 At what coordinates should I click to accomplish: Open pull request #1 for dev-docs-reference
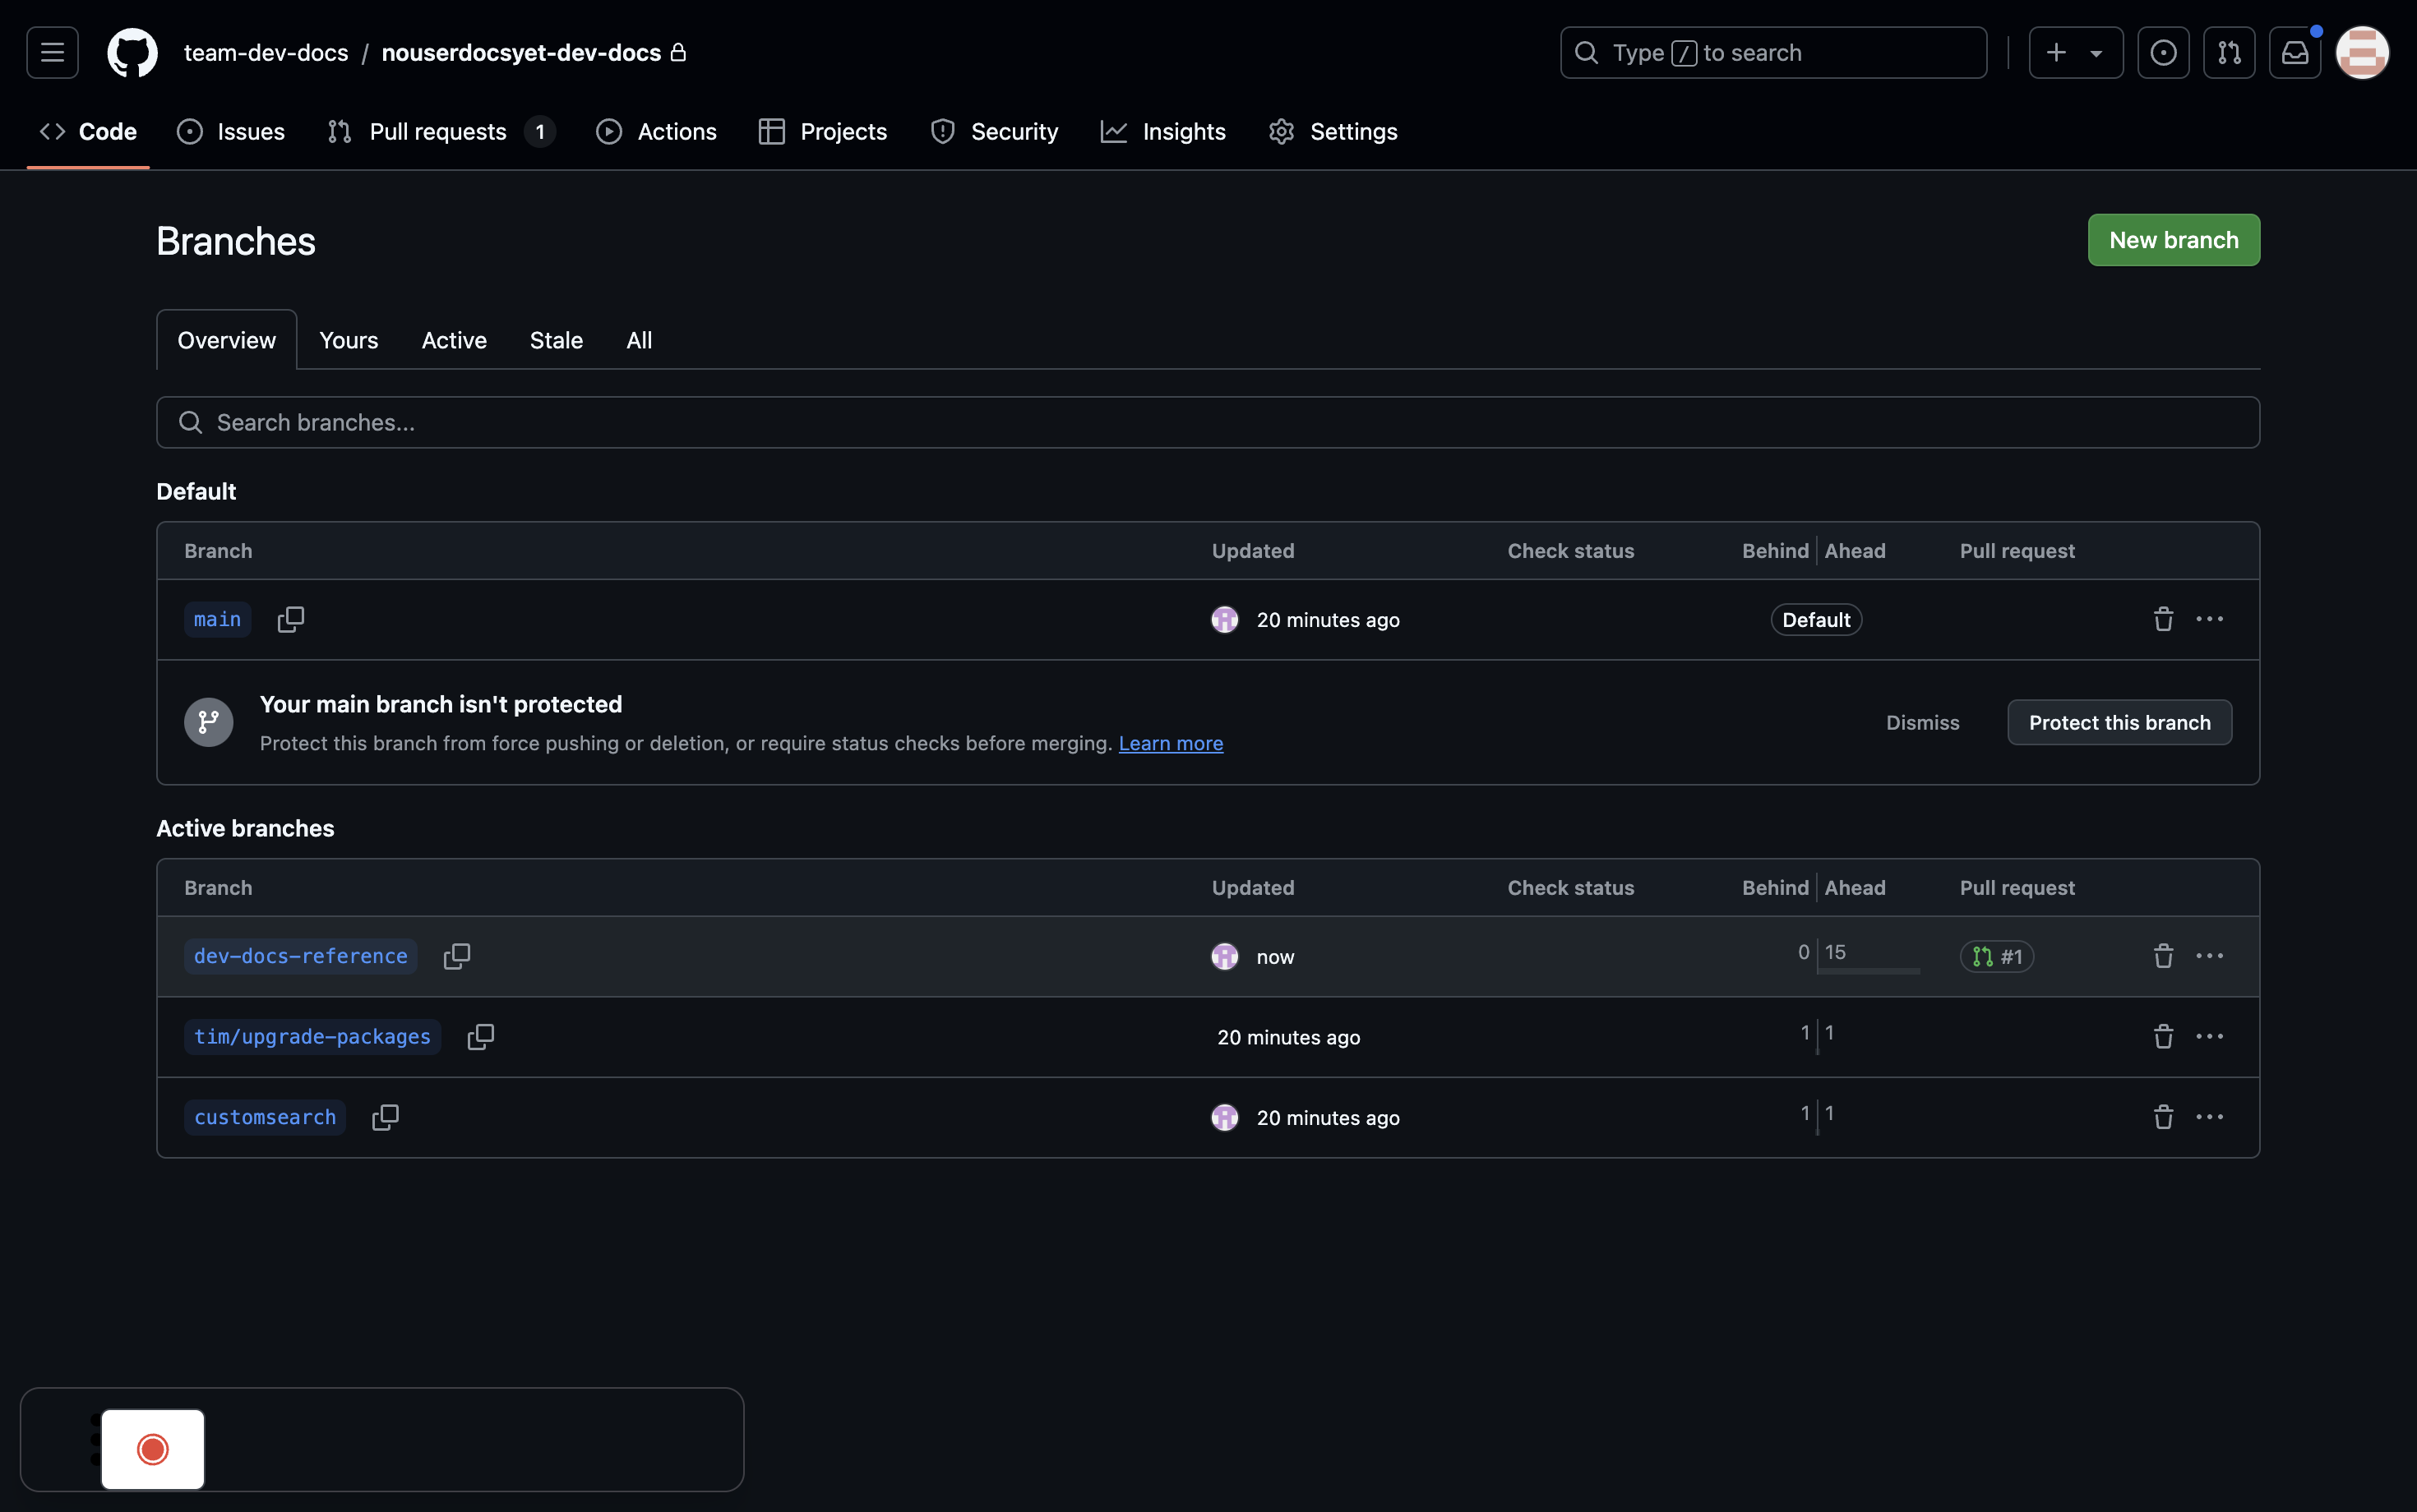(x=1997, y=956)
